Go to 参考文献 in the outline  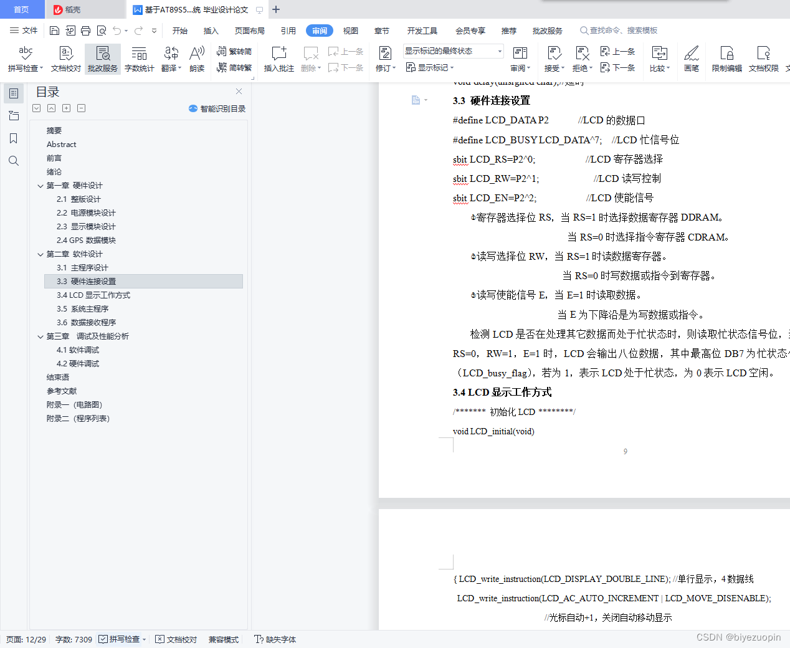62,391
